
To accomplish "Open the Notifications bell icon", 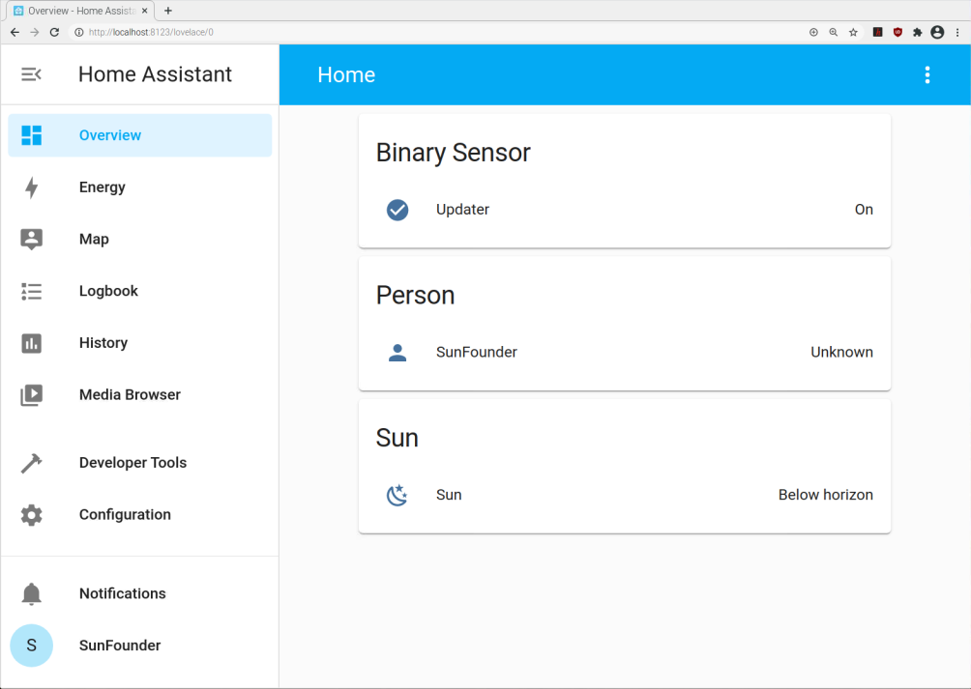I will tap(32, 593).
